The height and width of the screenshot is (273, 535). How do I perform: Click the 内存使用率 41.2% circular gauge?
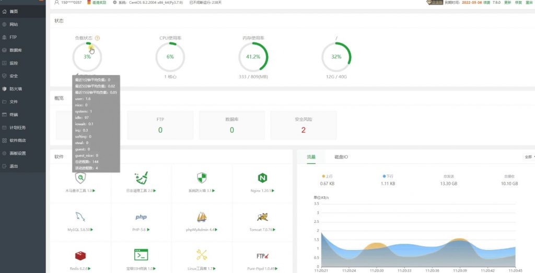click(253, 57)
